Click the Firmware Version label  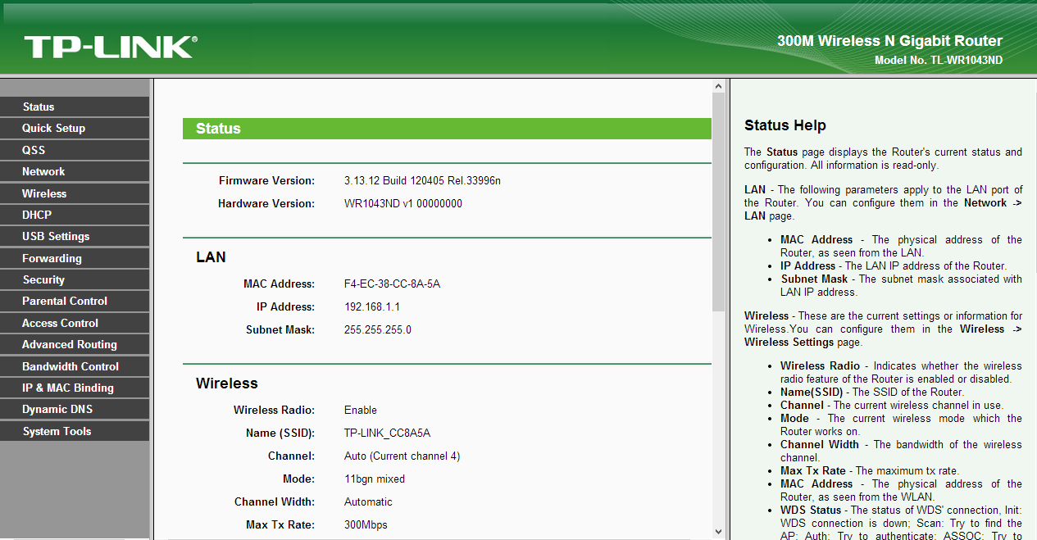[x=266, y=180]
